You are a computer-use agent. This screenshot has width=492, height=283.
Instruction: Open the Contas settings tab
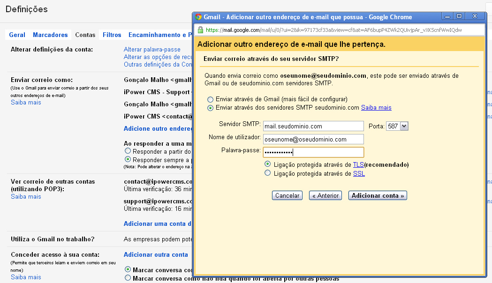85,35
